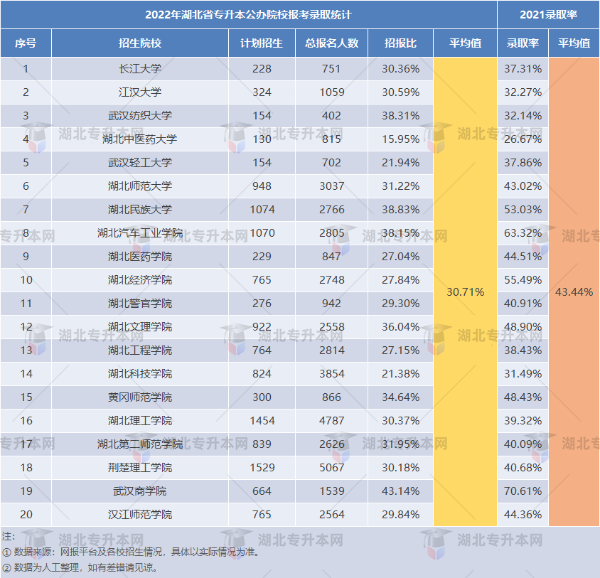600x578 pixels.
Task: Select the 计划招生 column header
Action: (x=262, y=43)
